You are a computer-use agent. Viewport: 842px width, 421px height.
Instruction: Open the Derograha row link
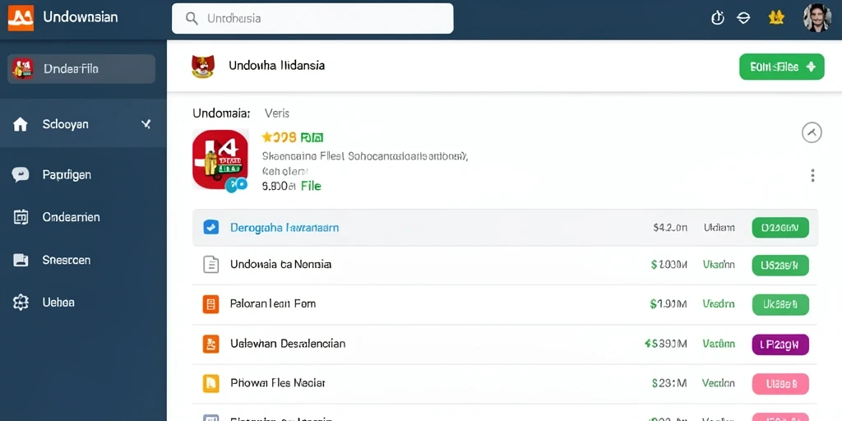(285, 228)
